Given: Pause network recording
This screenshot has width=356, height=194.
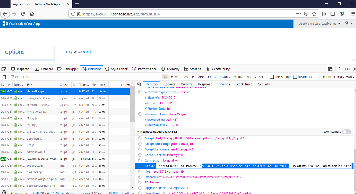Looking at the screenshot, I should 155,77.
